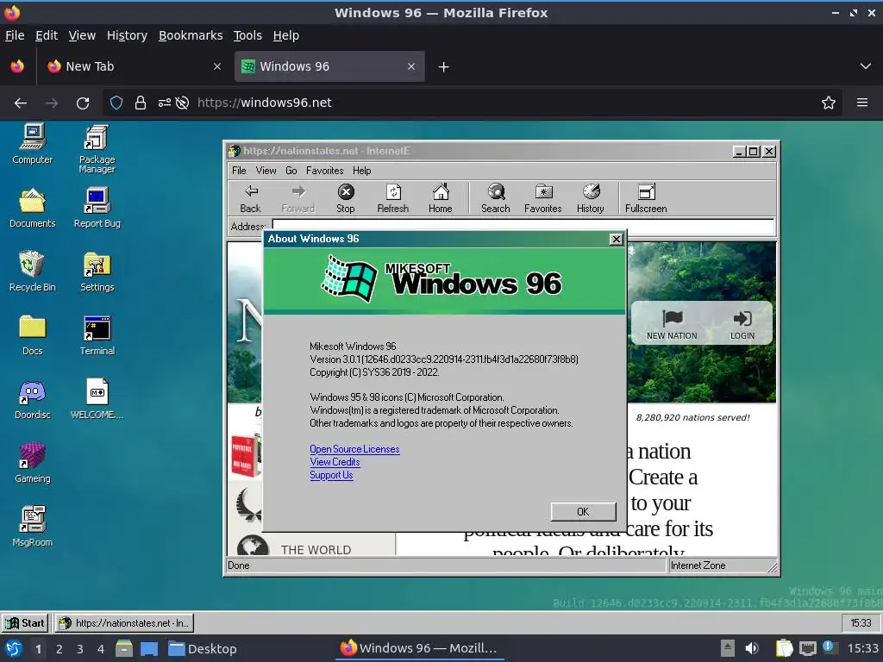Screen dimensions: 883x662
Task: Click '8,280,920 nations served!' text
Action: coord(692,418)
